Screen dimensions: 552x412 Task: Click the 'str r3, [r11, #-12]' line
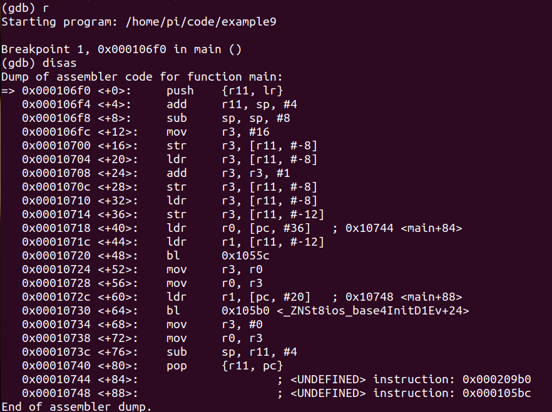173,214
